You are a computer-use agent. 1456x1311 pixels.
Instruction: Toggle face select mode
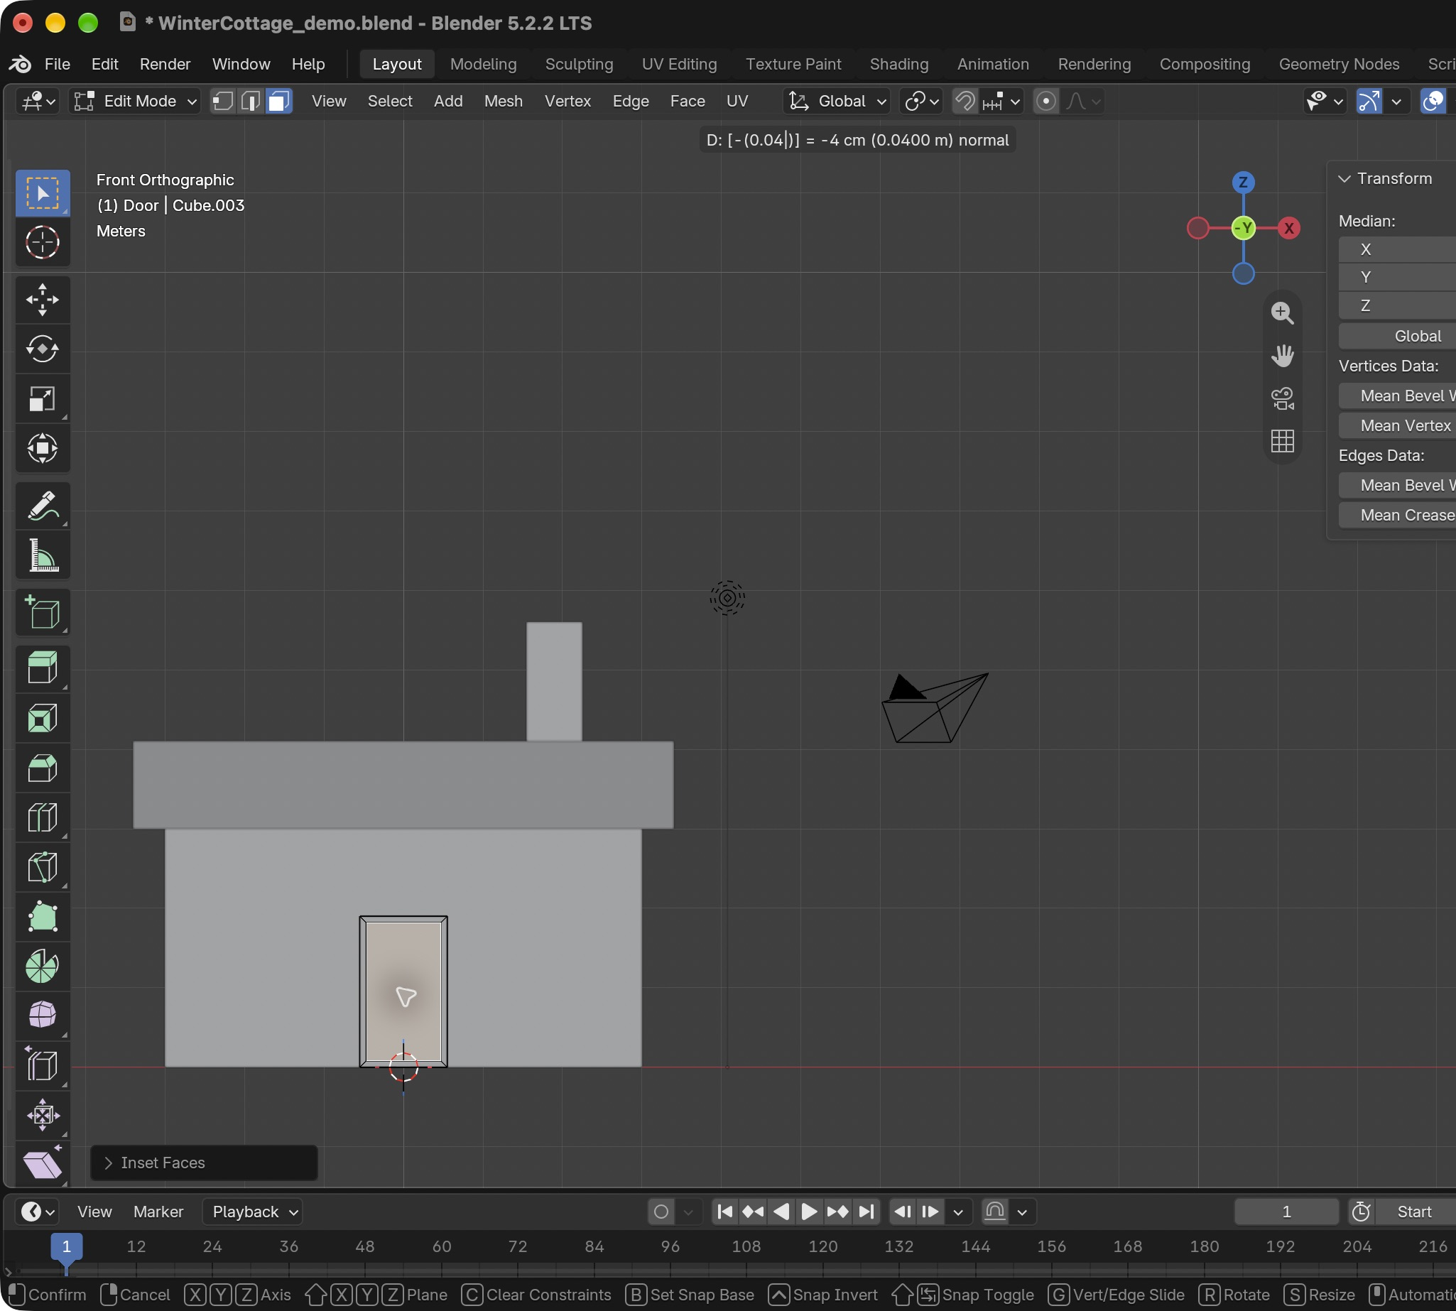(x=279, y=102)
